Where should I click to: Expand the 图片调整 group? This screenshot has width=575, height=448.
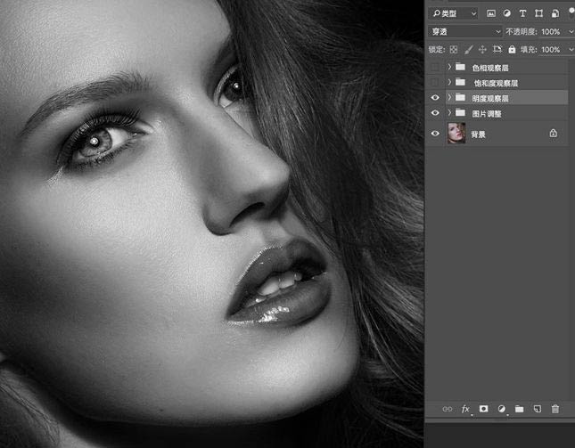pyautogui.click(x=449, y=113)
